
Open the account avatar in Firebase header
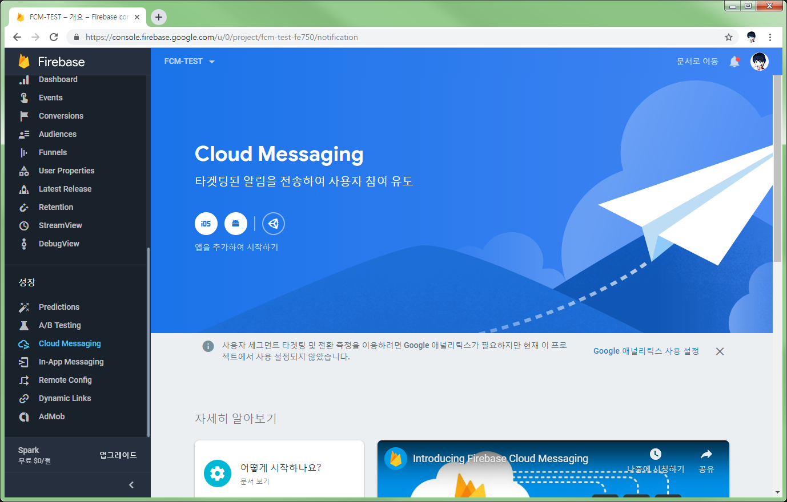tap(760, 61)
